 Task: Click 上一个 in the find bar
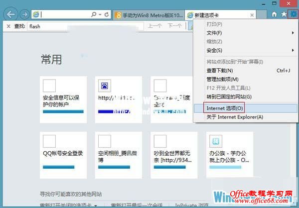pos(154,26)
